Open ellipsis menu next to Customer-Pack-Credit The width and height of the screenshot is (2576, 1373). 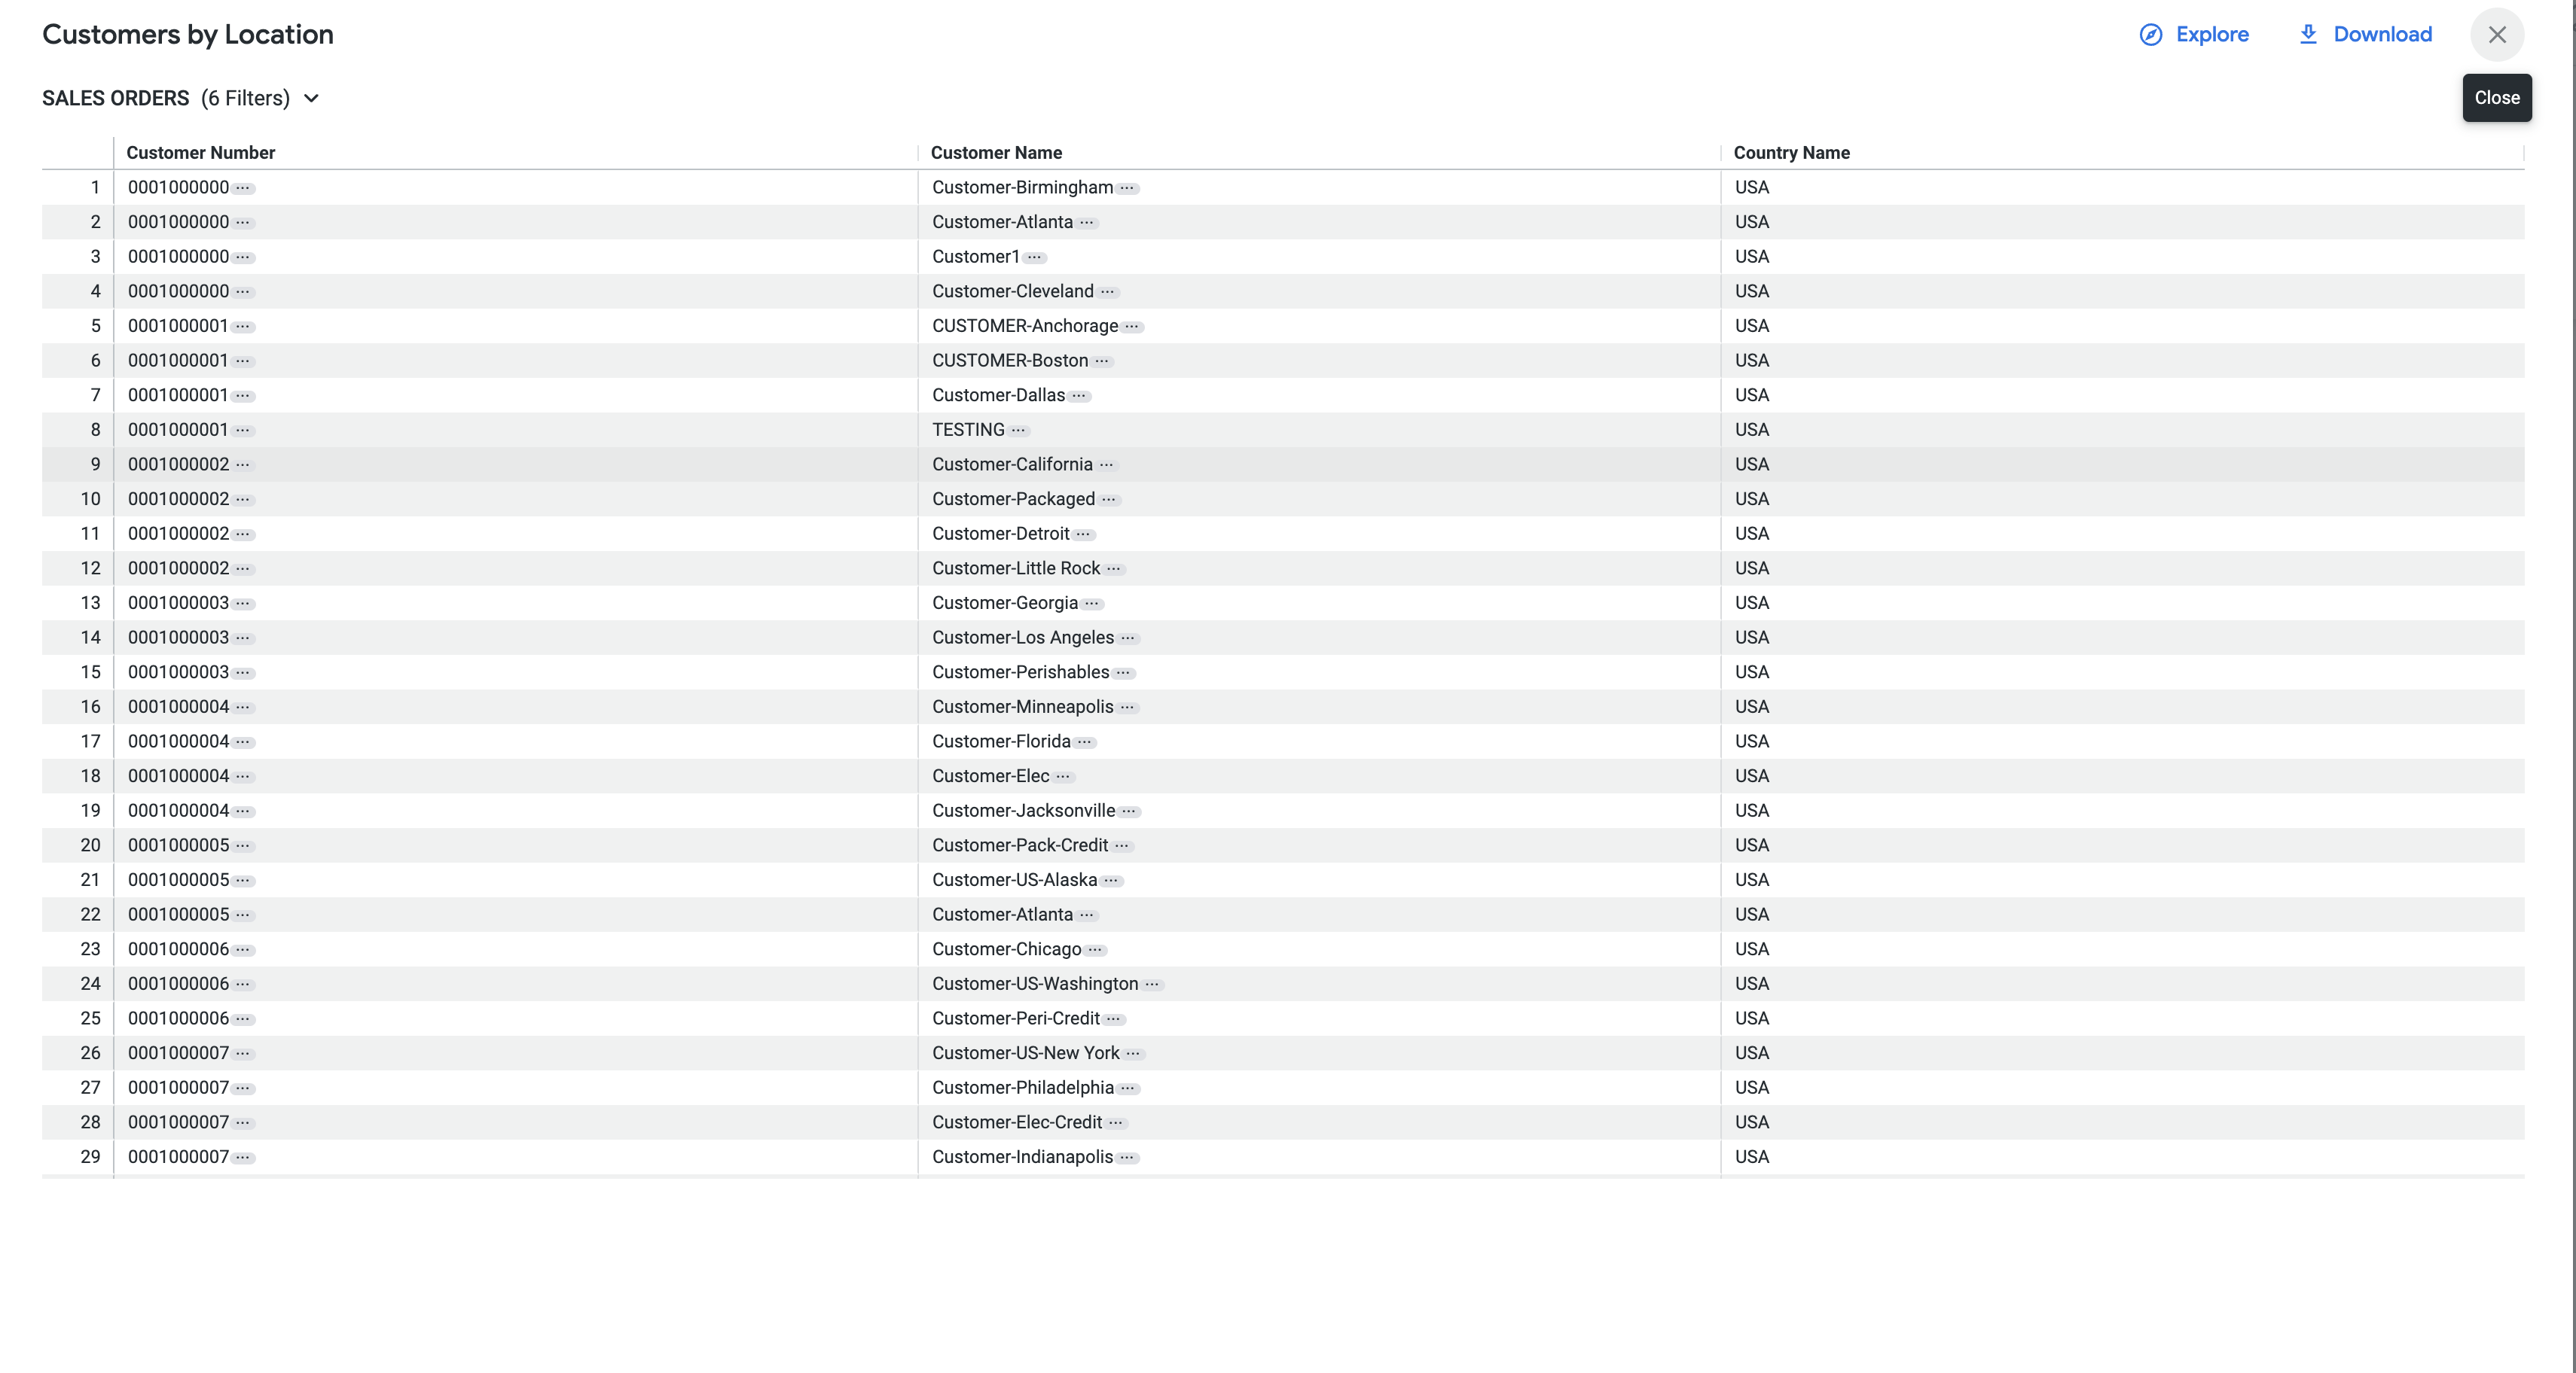tap(1122, 846)
